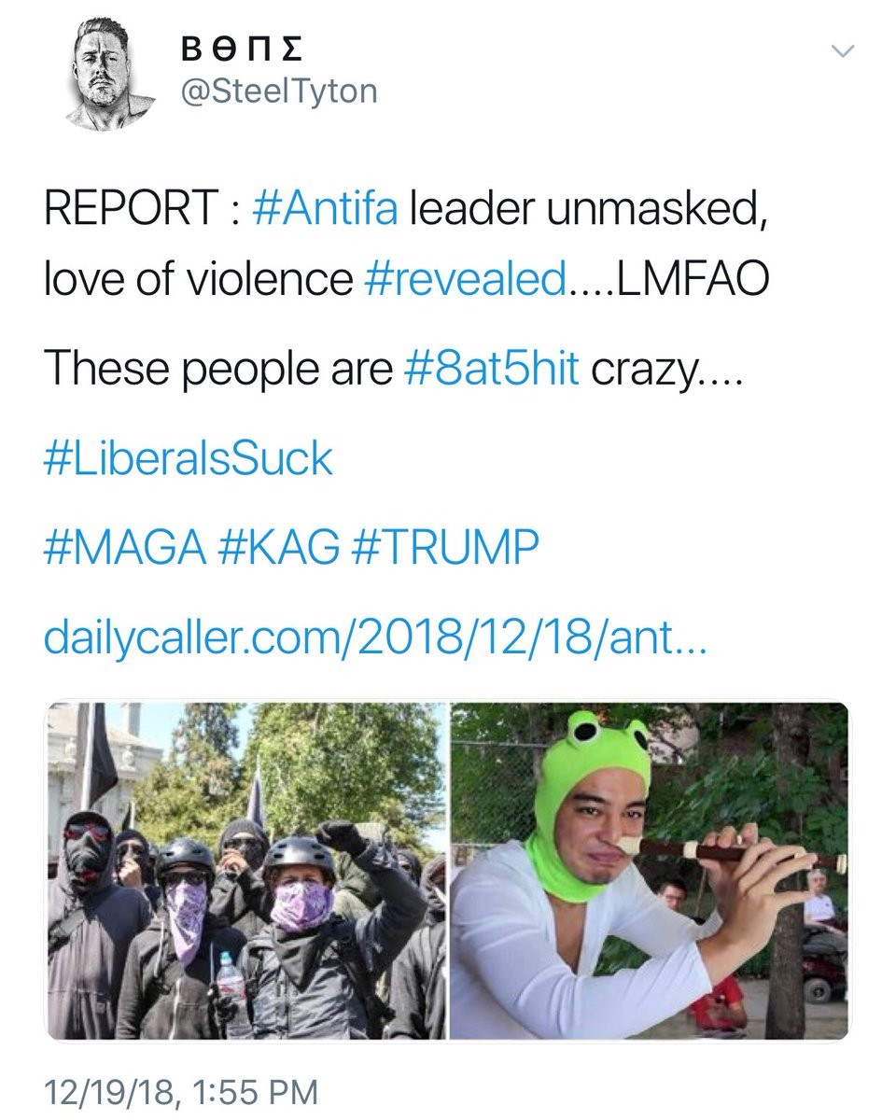896x1120 pixels.
Task: Open the frog hat recorder photo
Action: [650, 870]
